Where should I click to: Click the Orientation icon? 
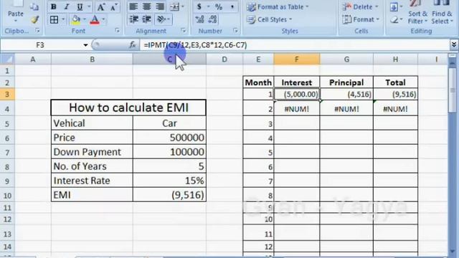(x=161, y=19)
